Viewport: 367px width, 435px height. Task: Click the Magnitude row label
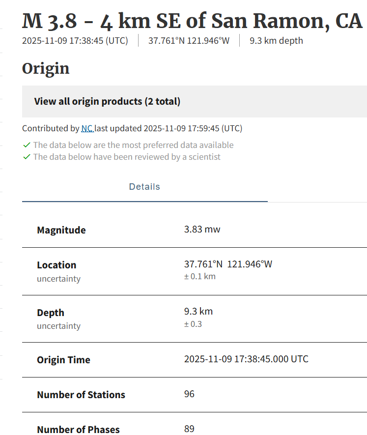pyautogui.click(x=61, y=230)
